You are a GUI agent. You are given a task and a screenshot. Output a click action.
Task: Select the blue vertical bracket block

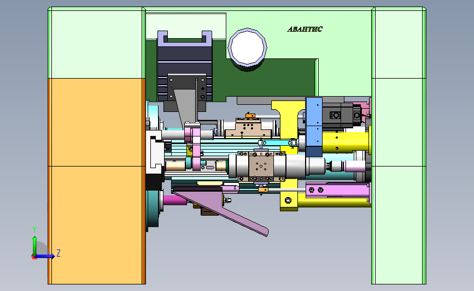[314, 127]
